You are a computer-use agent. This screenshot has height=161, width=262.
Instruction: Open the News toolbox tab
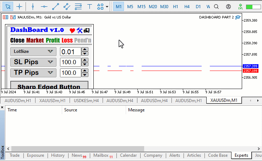pyautogui.click(x=79, y=155)
